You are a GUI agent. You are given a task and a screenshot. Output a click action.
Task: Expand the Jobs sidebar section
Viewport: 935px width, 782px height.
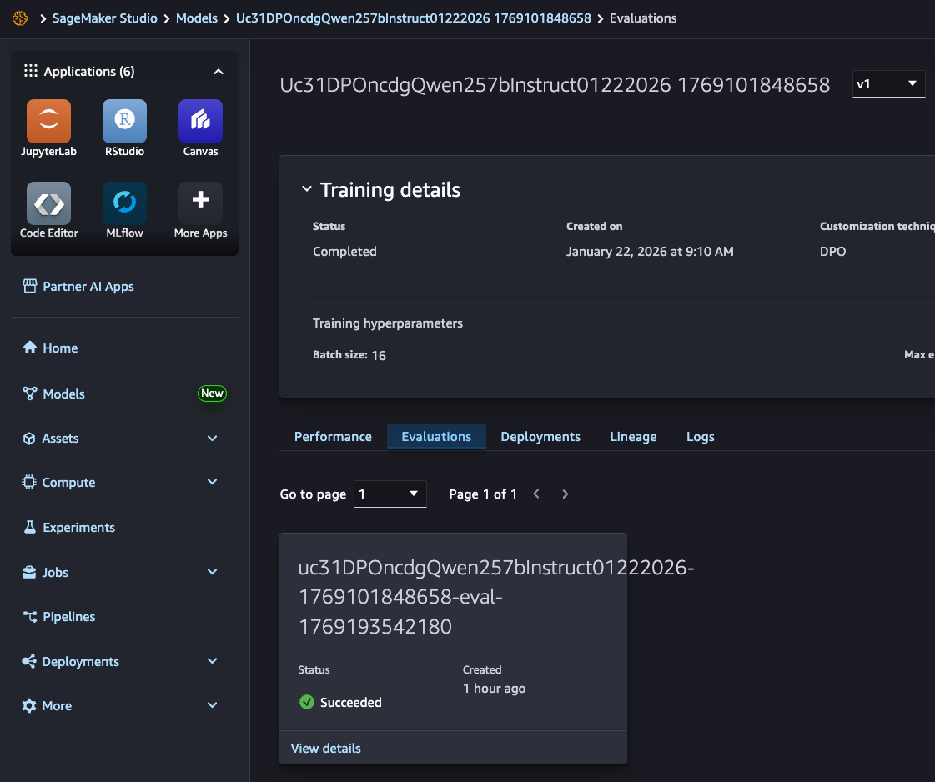tap(212, 572)
